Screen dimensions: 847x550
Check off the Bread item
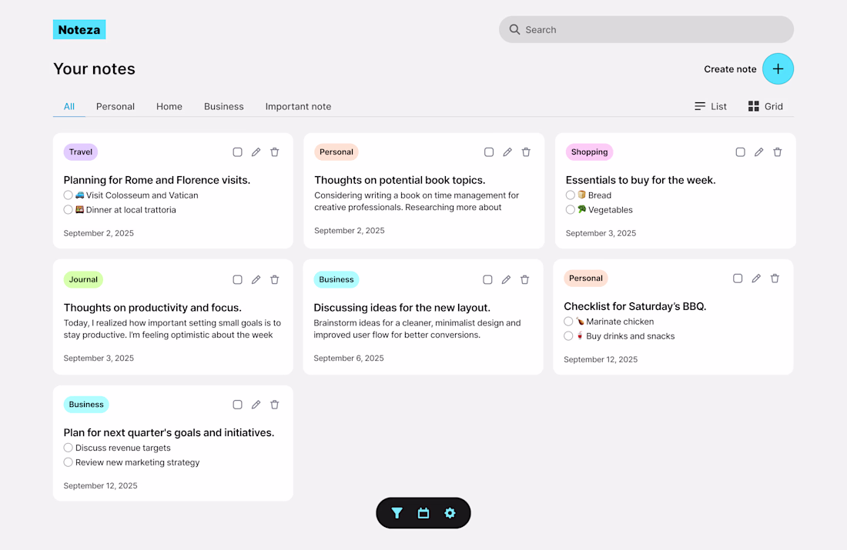click(571, 195)
